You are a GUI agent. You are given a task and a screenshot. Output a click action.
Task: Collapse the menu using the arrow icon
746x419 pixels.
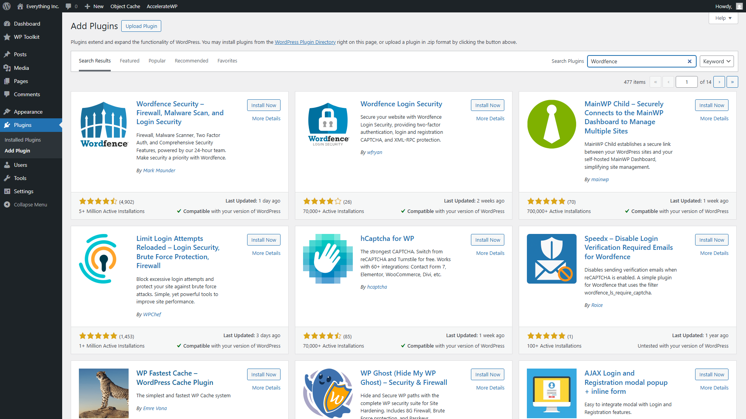[x=7, y=204]
